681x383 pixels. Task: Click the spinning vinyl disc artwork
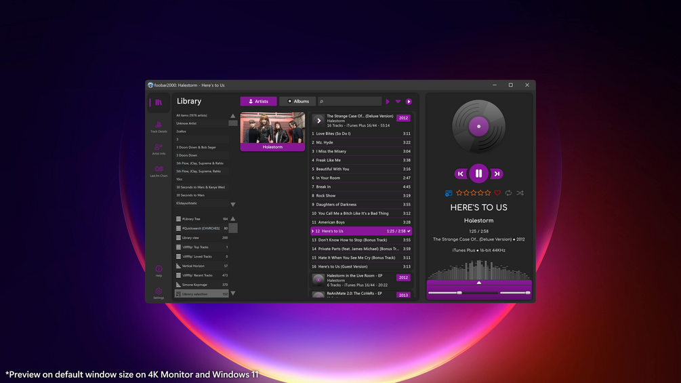(478, 126)
